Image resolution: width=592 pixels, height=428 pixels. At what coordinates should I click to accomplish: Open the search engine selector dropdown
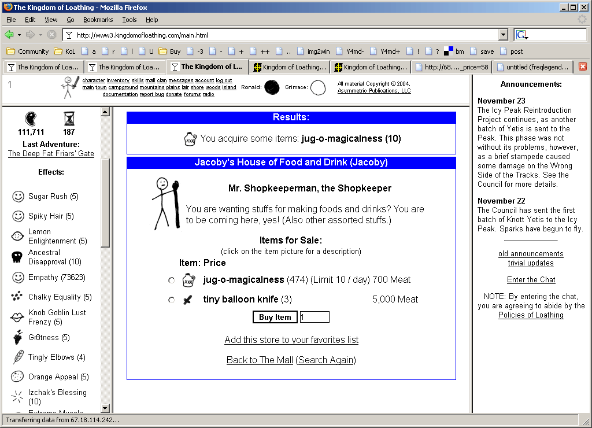click(522, 35)
